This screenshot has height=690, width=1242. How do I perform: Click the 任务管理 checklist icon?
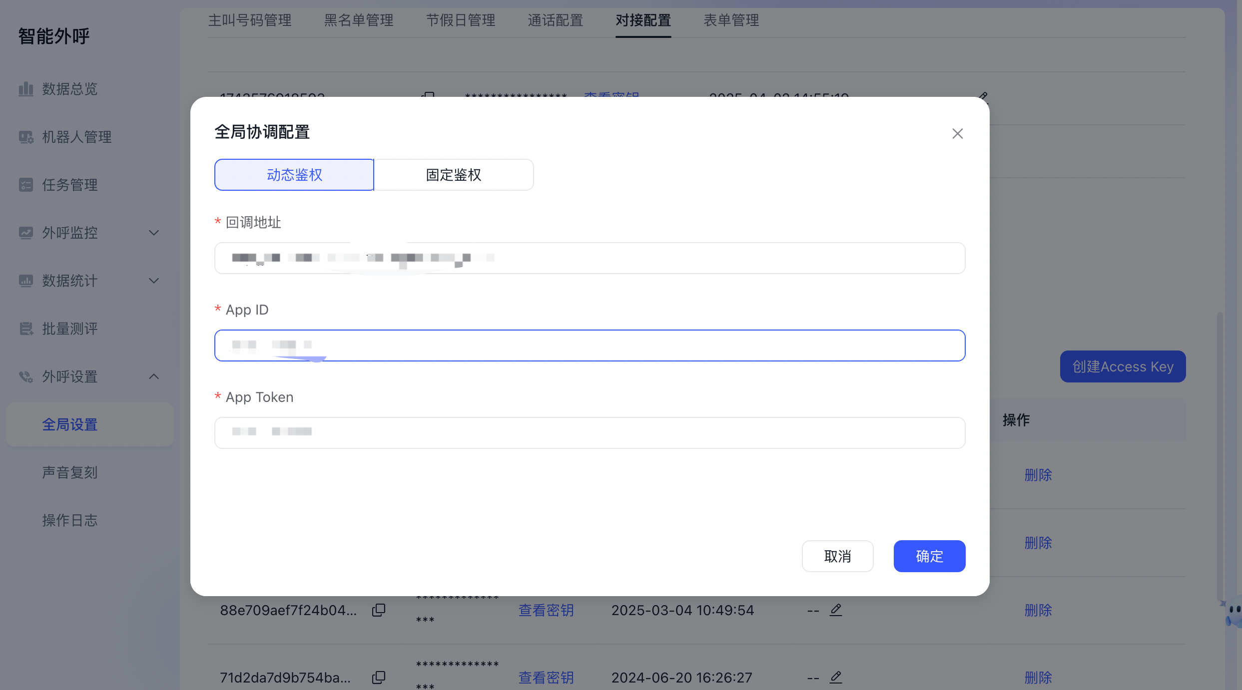(x=26, y=185)
